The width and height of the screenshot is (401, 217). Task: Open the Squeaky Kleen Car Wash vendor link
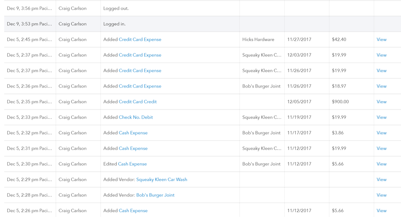(161, 180)
